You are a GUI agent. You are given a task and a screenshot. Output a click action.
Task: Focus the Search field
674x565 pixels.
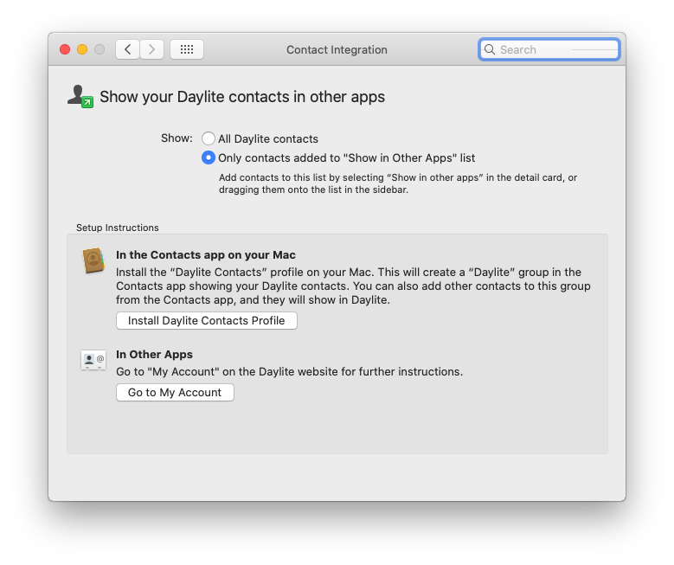pos(549,49)
